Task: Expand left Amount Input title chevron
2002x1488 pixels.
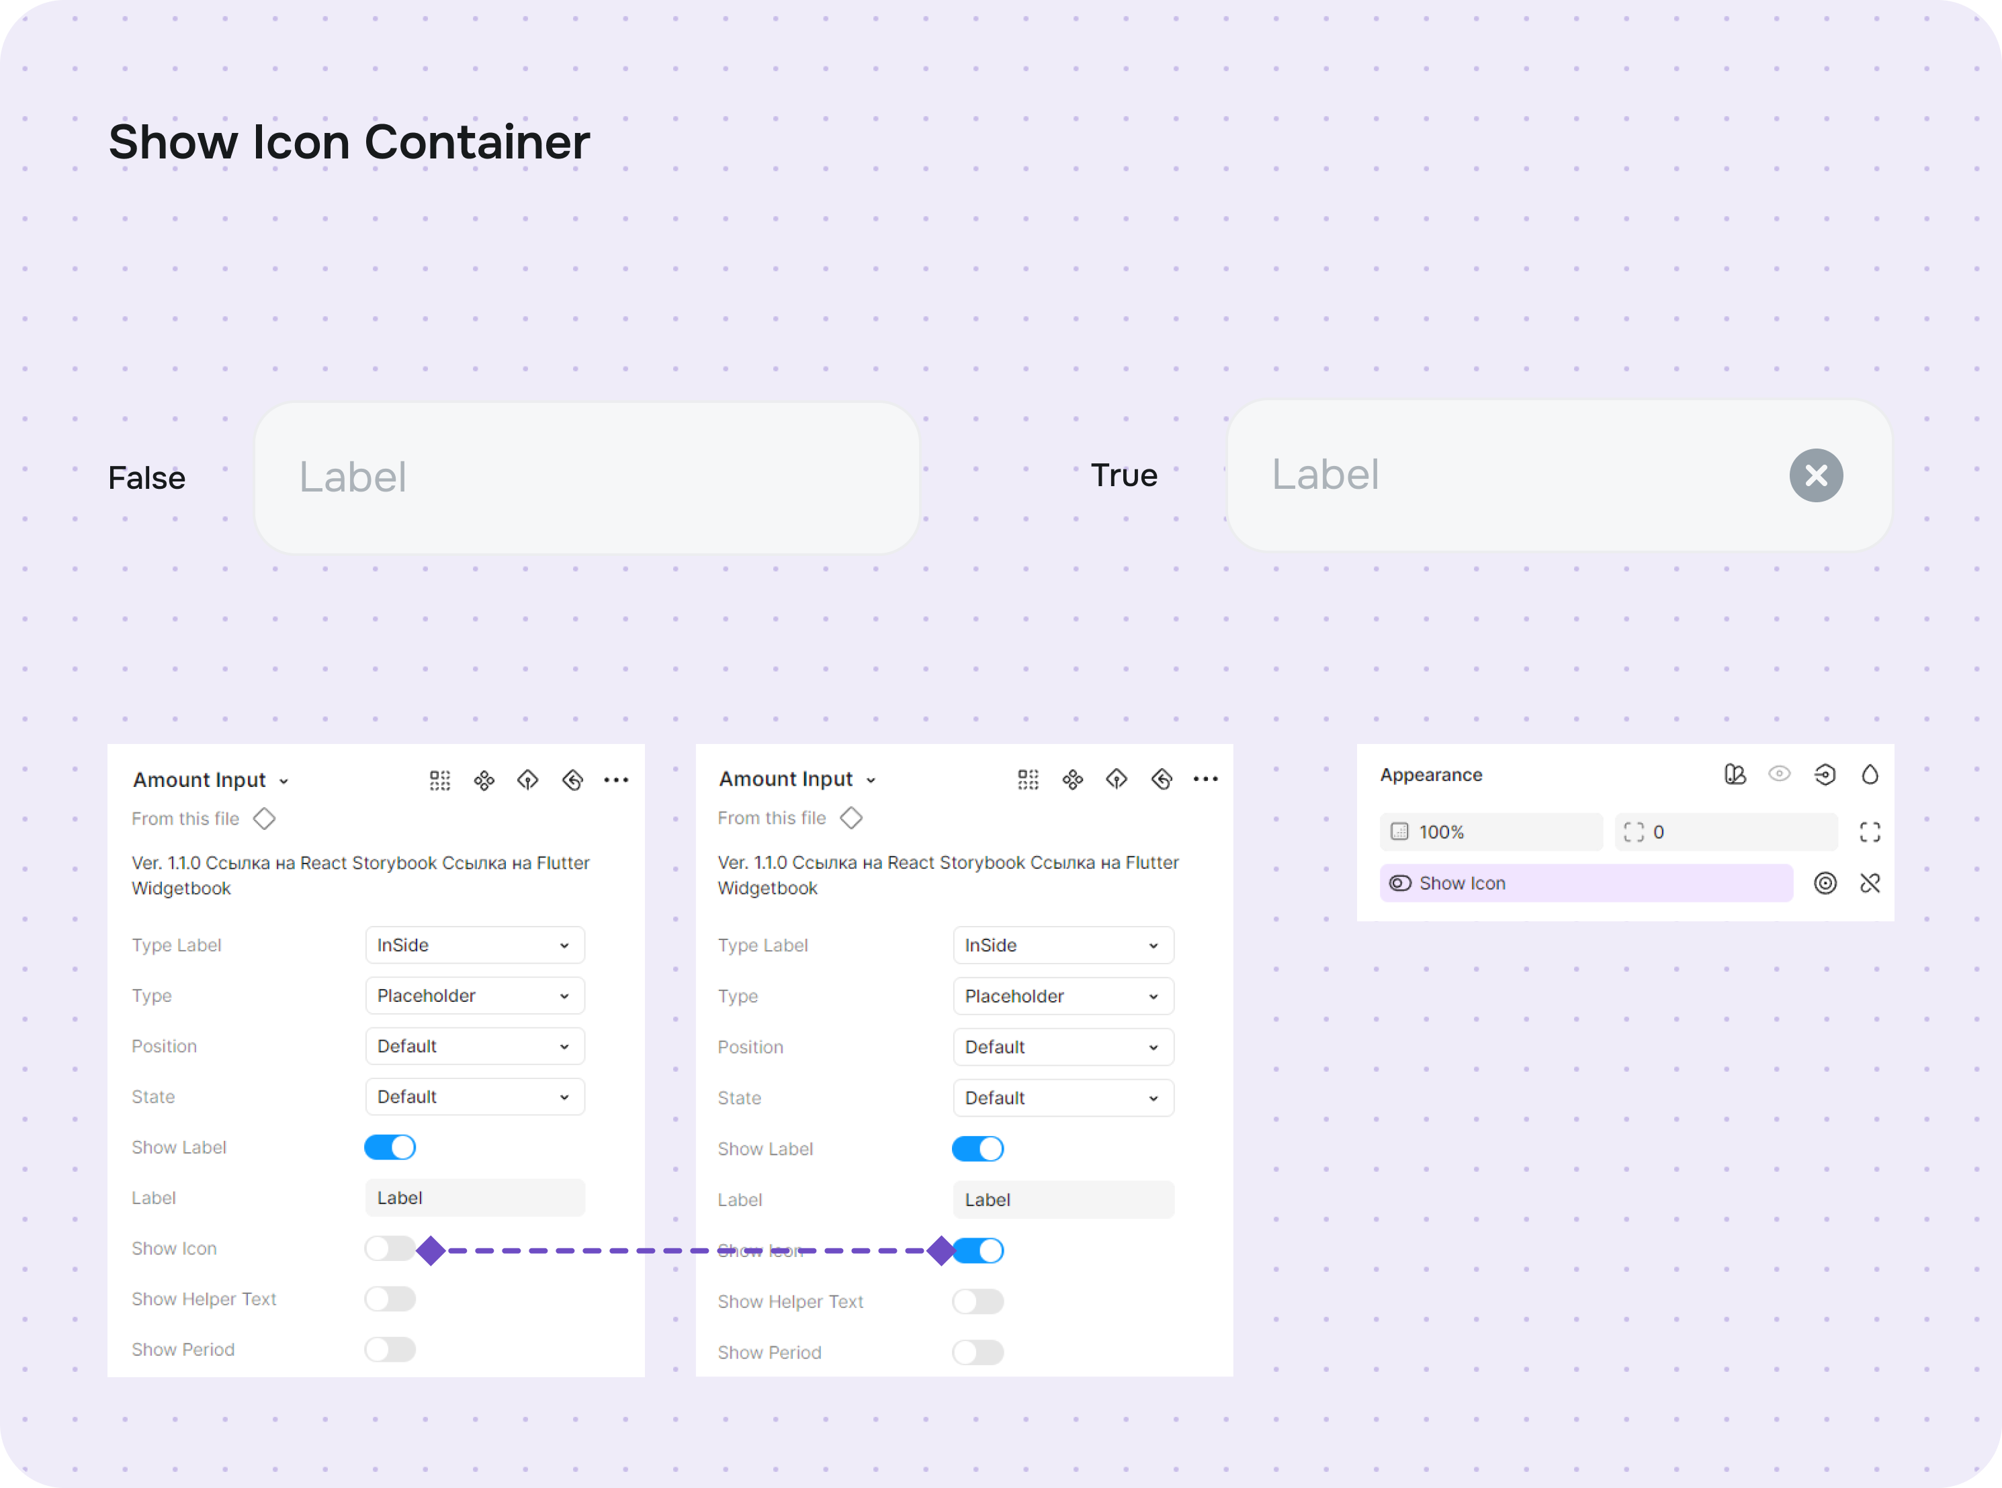Action: pos(284,782)
